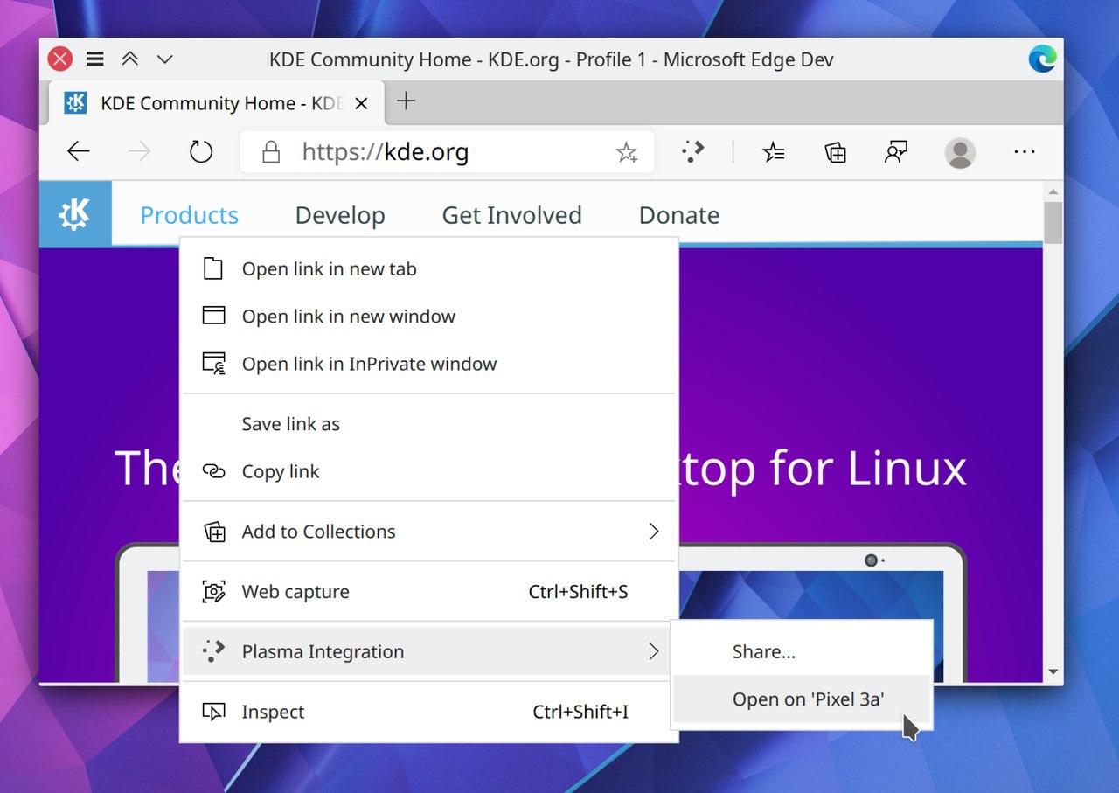Click Share... in the submenu
1119x793 pixels.
tap(802, 651)
